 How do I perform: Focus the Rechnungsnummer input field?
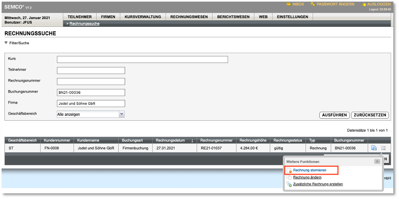(91, 82)
